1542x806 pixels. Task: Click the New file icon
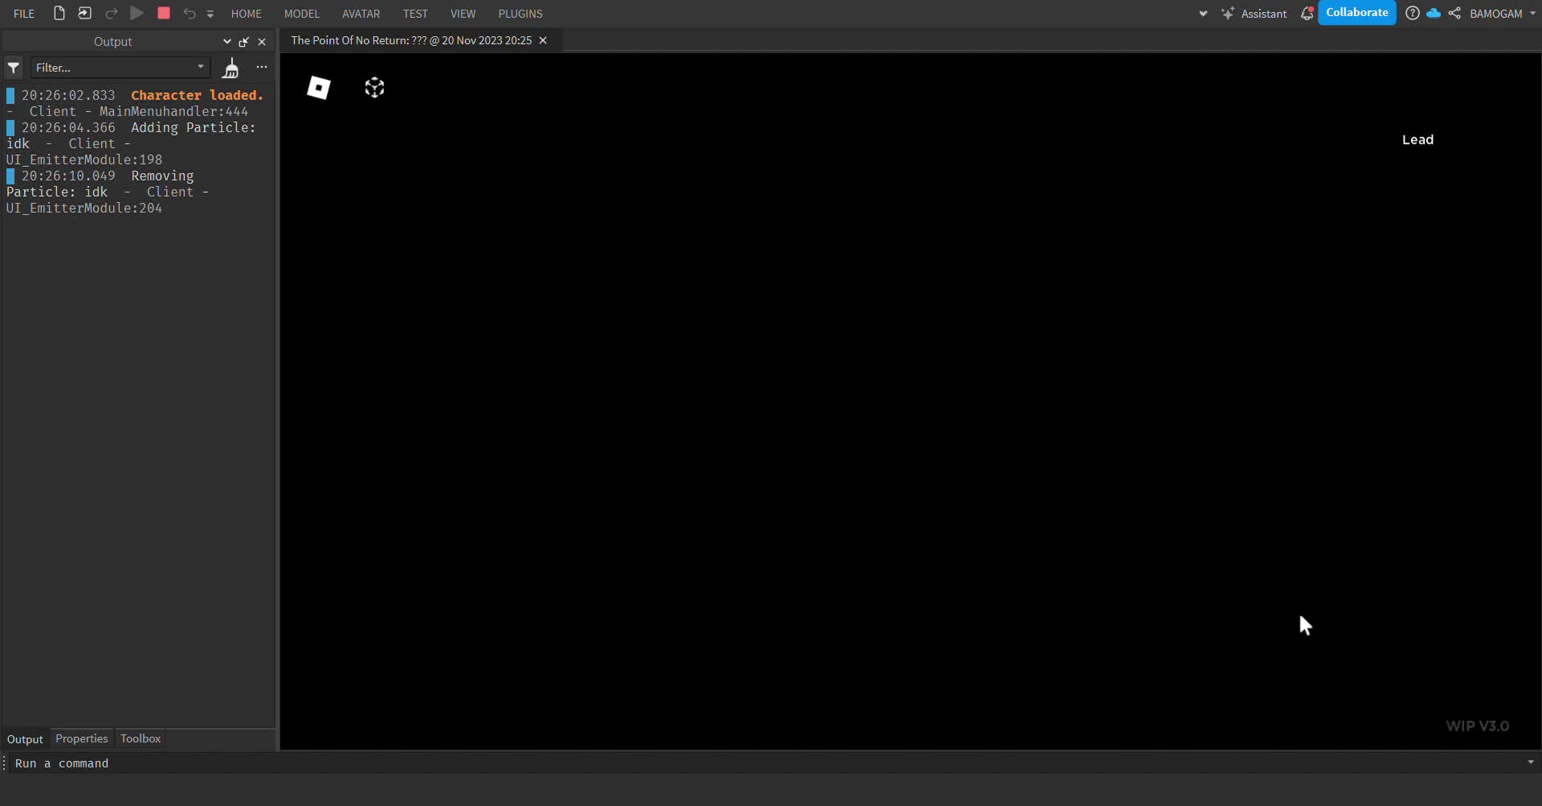[59, 14]
